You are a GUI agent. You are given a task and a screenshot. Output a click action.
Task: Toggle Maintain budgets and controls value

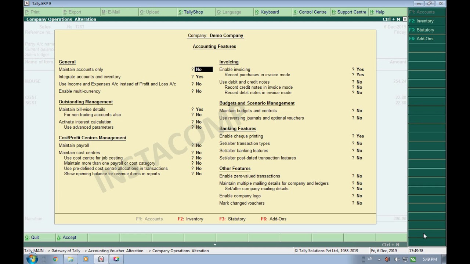pos(359,111)
